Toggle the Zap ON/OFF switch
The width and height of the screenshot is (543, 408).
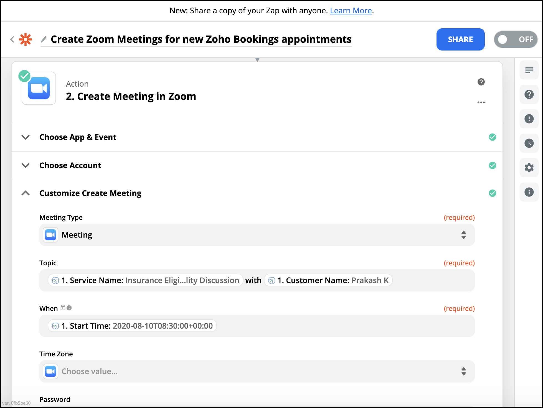[516, 39]
